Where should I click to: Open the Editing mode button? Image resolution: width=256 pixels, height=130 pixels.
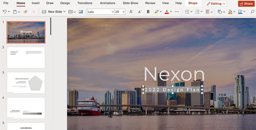pyautogui.click(x=216, y=4)
